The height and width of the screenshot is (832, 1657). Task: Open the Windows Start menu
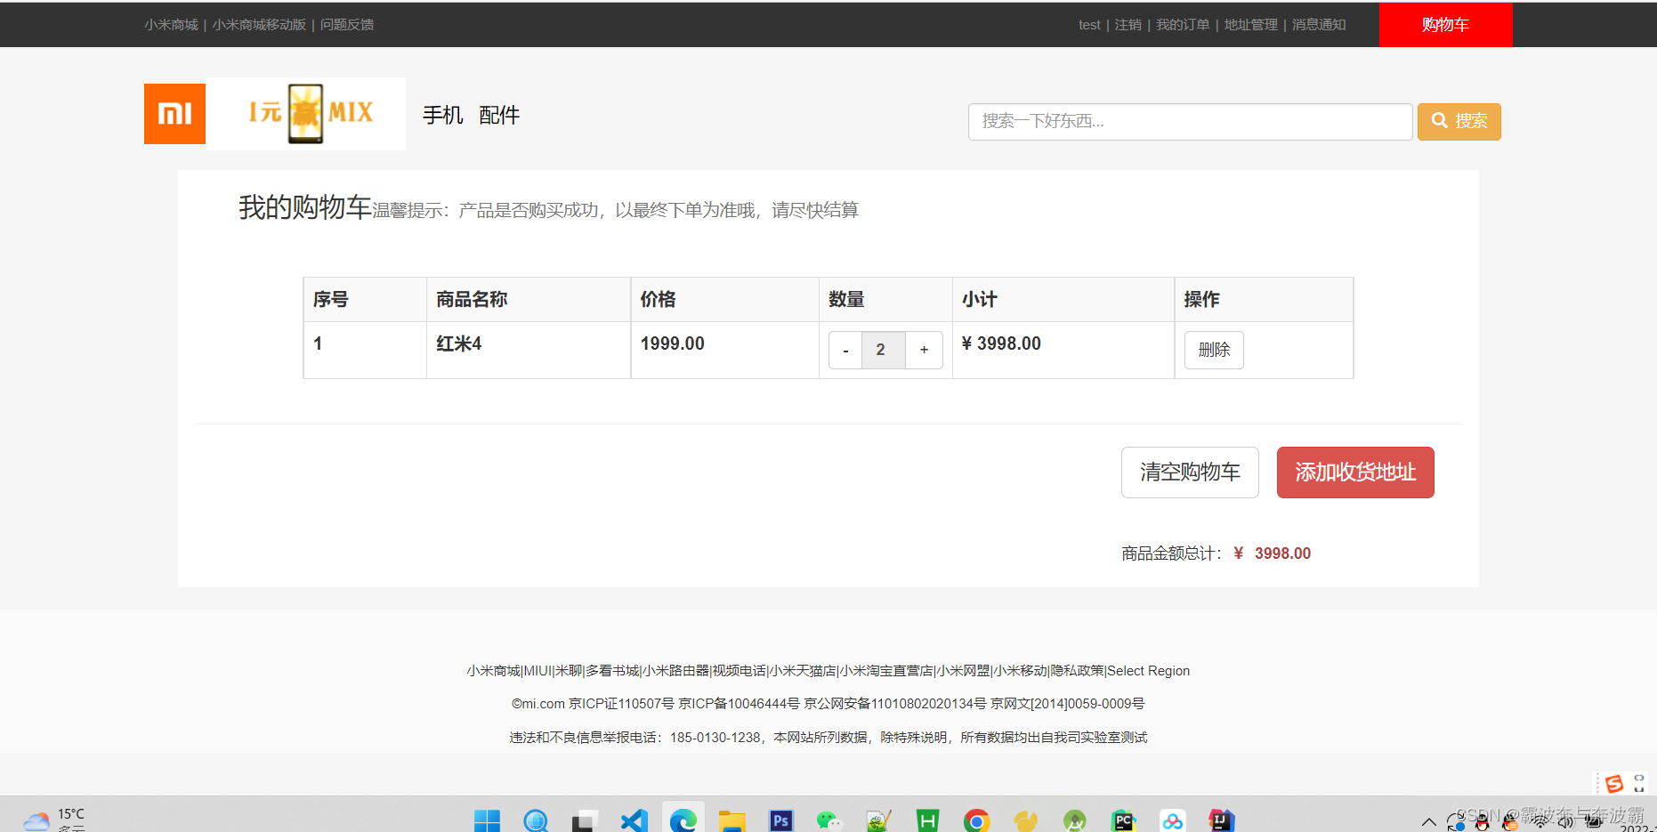[487, 820]
